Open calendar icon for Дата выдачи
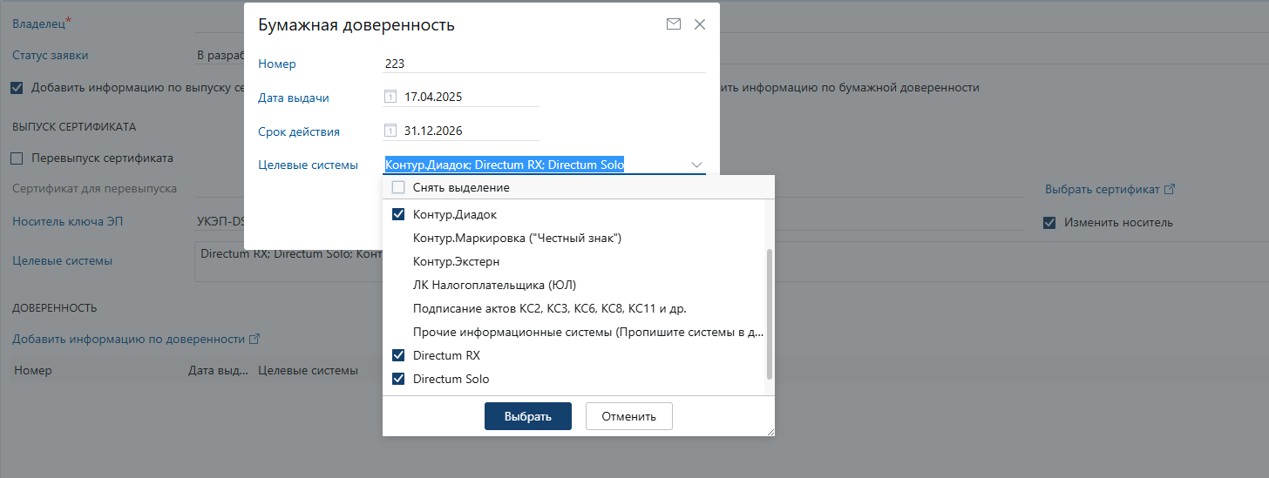The width and height of the screenshot is (1269, 478). click(x=391, y=98)
